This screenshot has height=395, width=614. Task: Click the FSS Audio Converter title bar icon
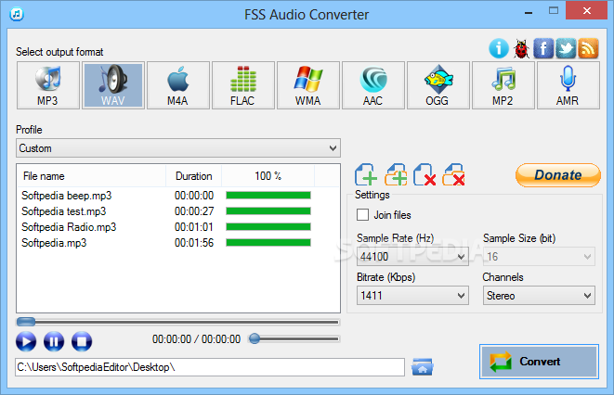(x=17, y=15)
